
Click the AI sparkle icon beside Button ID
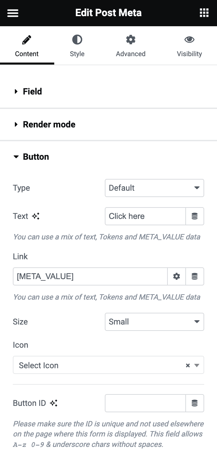(54, 403)
